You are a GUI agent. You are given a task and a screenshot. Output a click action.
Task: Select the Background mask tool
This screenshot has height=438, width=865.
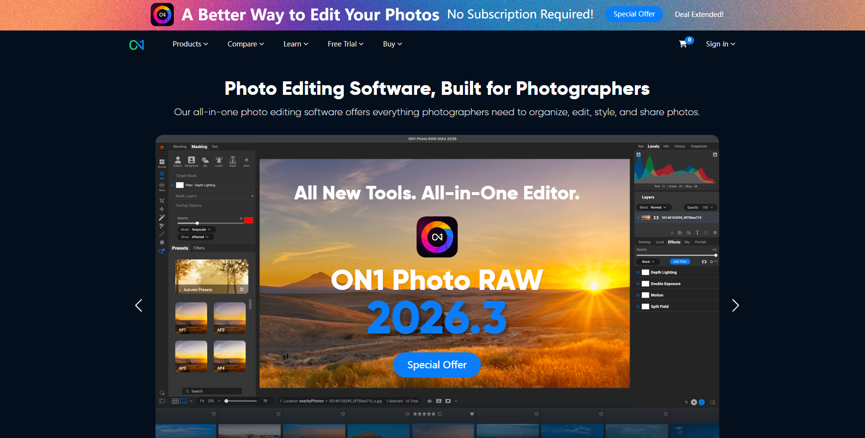(x=191, y=161)
